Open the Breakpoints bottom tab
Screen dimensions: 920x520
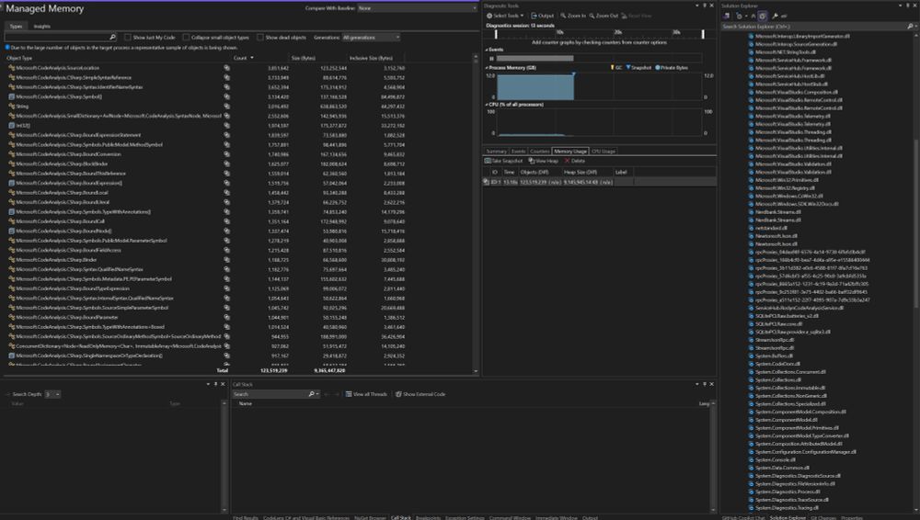pos(428,517)
